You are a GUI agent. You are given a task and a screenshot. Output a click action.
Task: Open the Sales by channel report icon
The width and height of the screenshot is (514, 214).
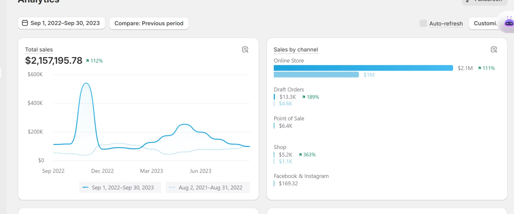494,50
